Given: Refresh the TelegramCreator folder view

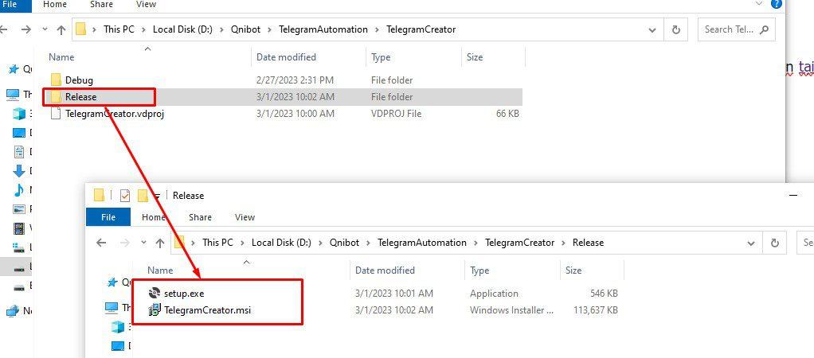Looking at the screenshot, I should click(676, 29).
